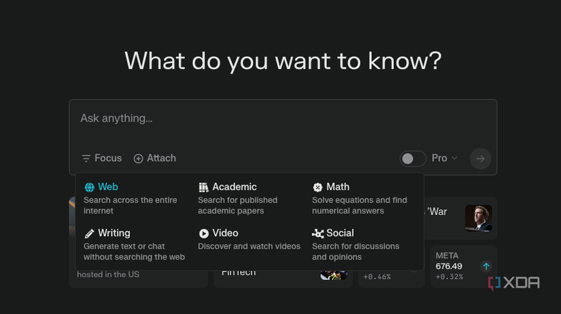
Task: Click in the Ask anything input field
Action: [x=272, y=119]
